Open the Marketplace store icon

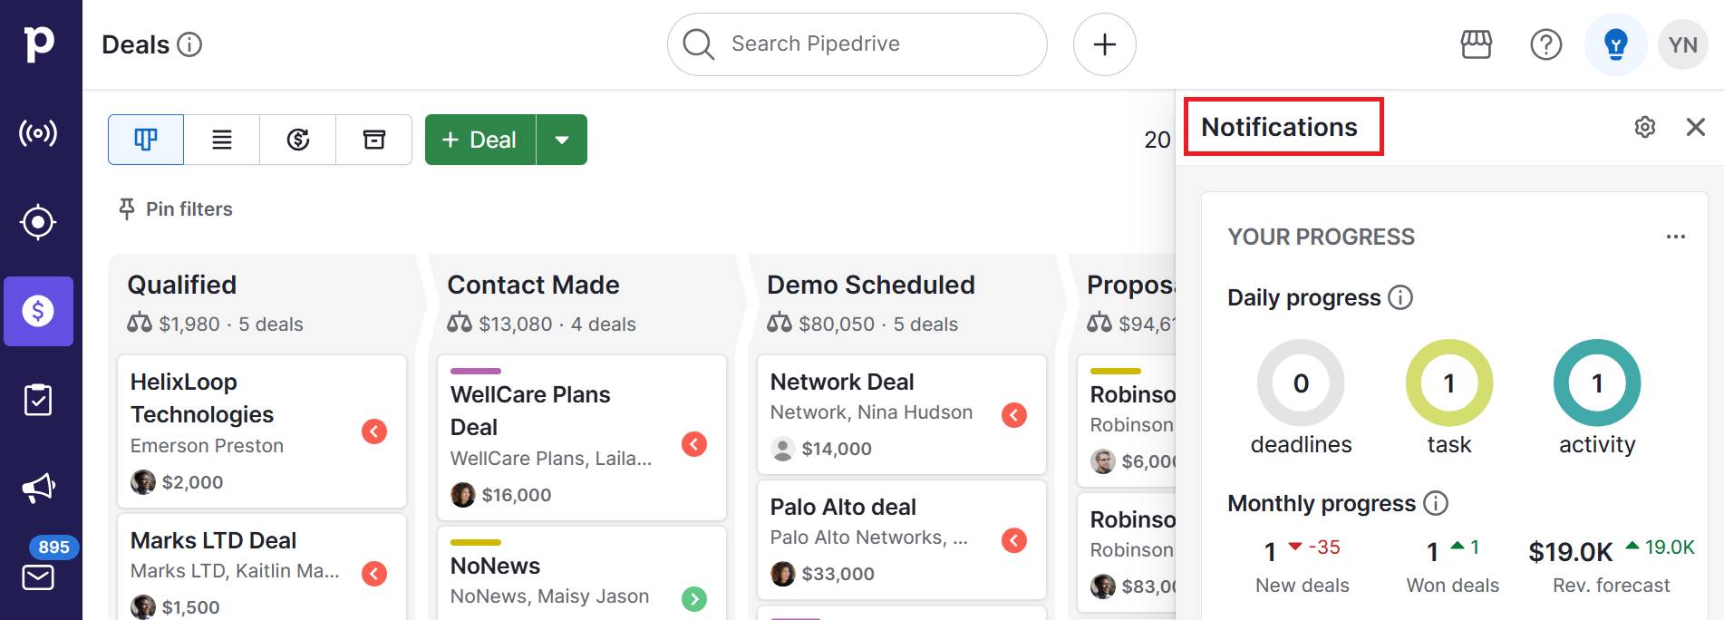coord(1477,44)
